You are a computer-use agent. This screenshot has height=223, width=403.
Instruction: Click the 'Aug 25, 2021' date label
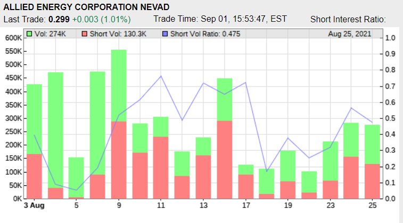point(350,34)
